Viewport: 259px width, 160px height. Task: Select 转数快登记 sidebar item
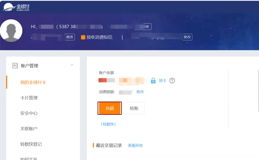pos(31,144)
